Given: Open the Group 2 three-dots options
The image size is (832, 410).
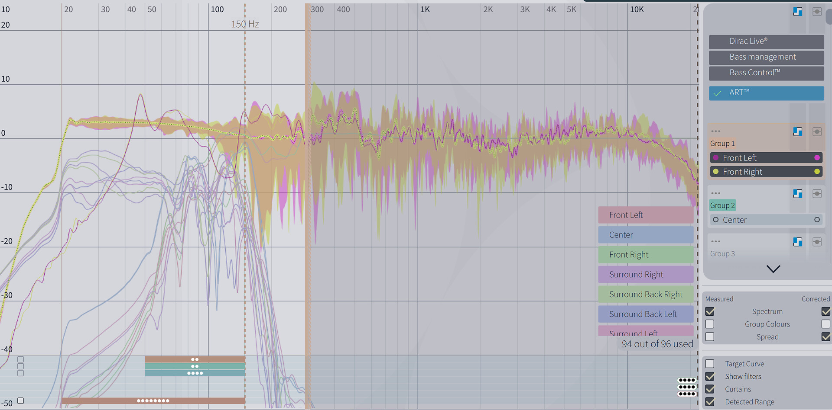Looking at the screenshot, I should [715, 193].
